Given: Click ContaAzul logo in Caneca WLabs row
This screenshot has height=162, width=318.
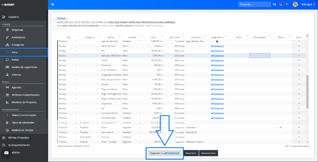Looking at the screenshot, I should [x=217, y=118].
